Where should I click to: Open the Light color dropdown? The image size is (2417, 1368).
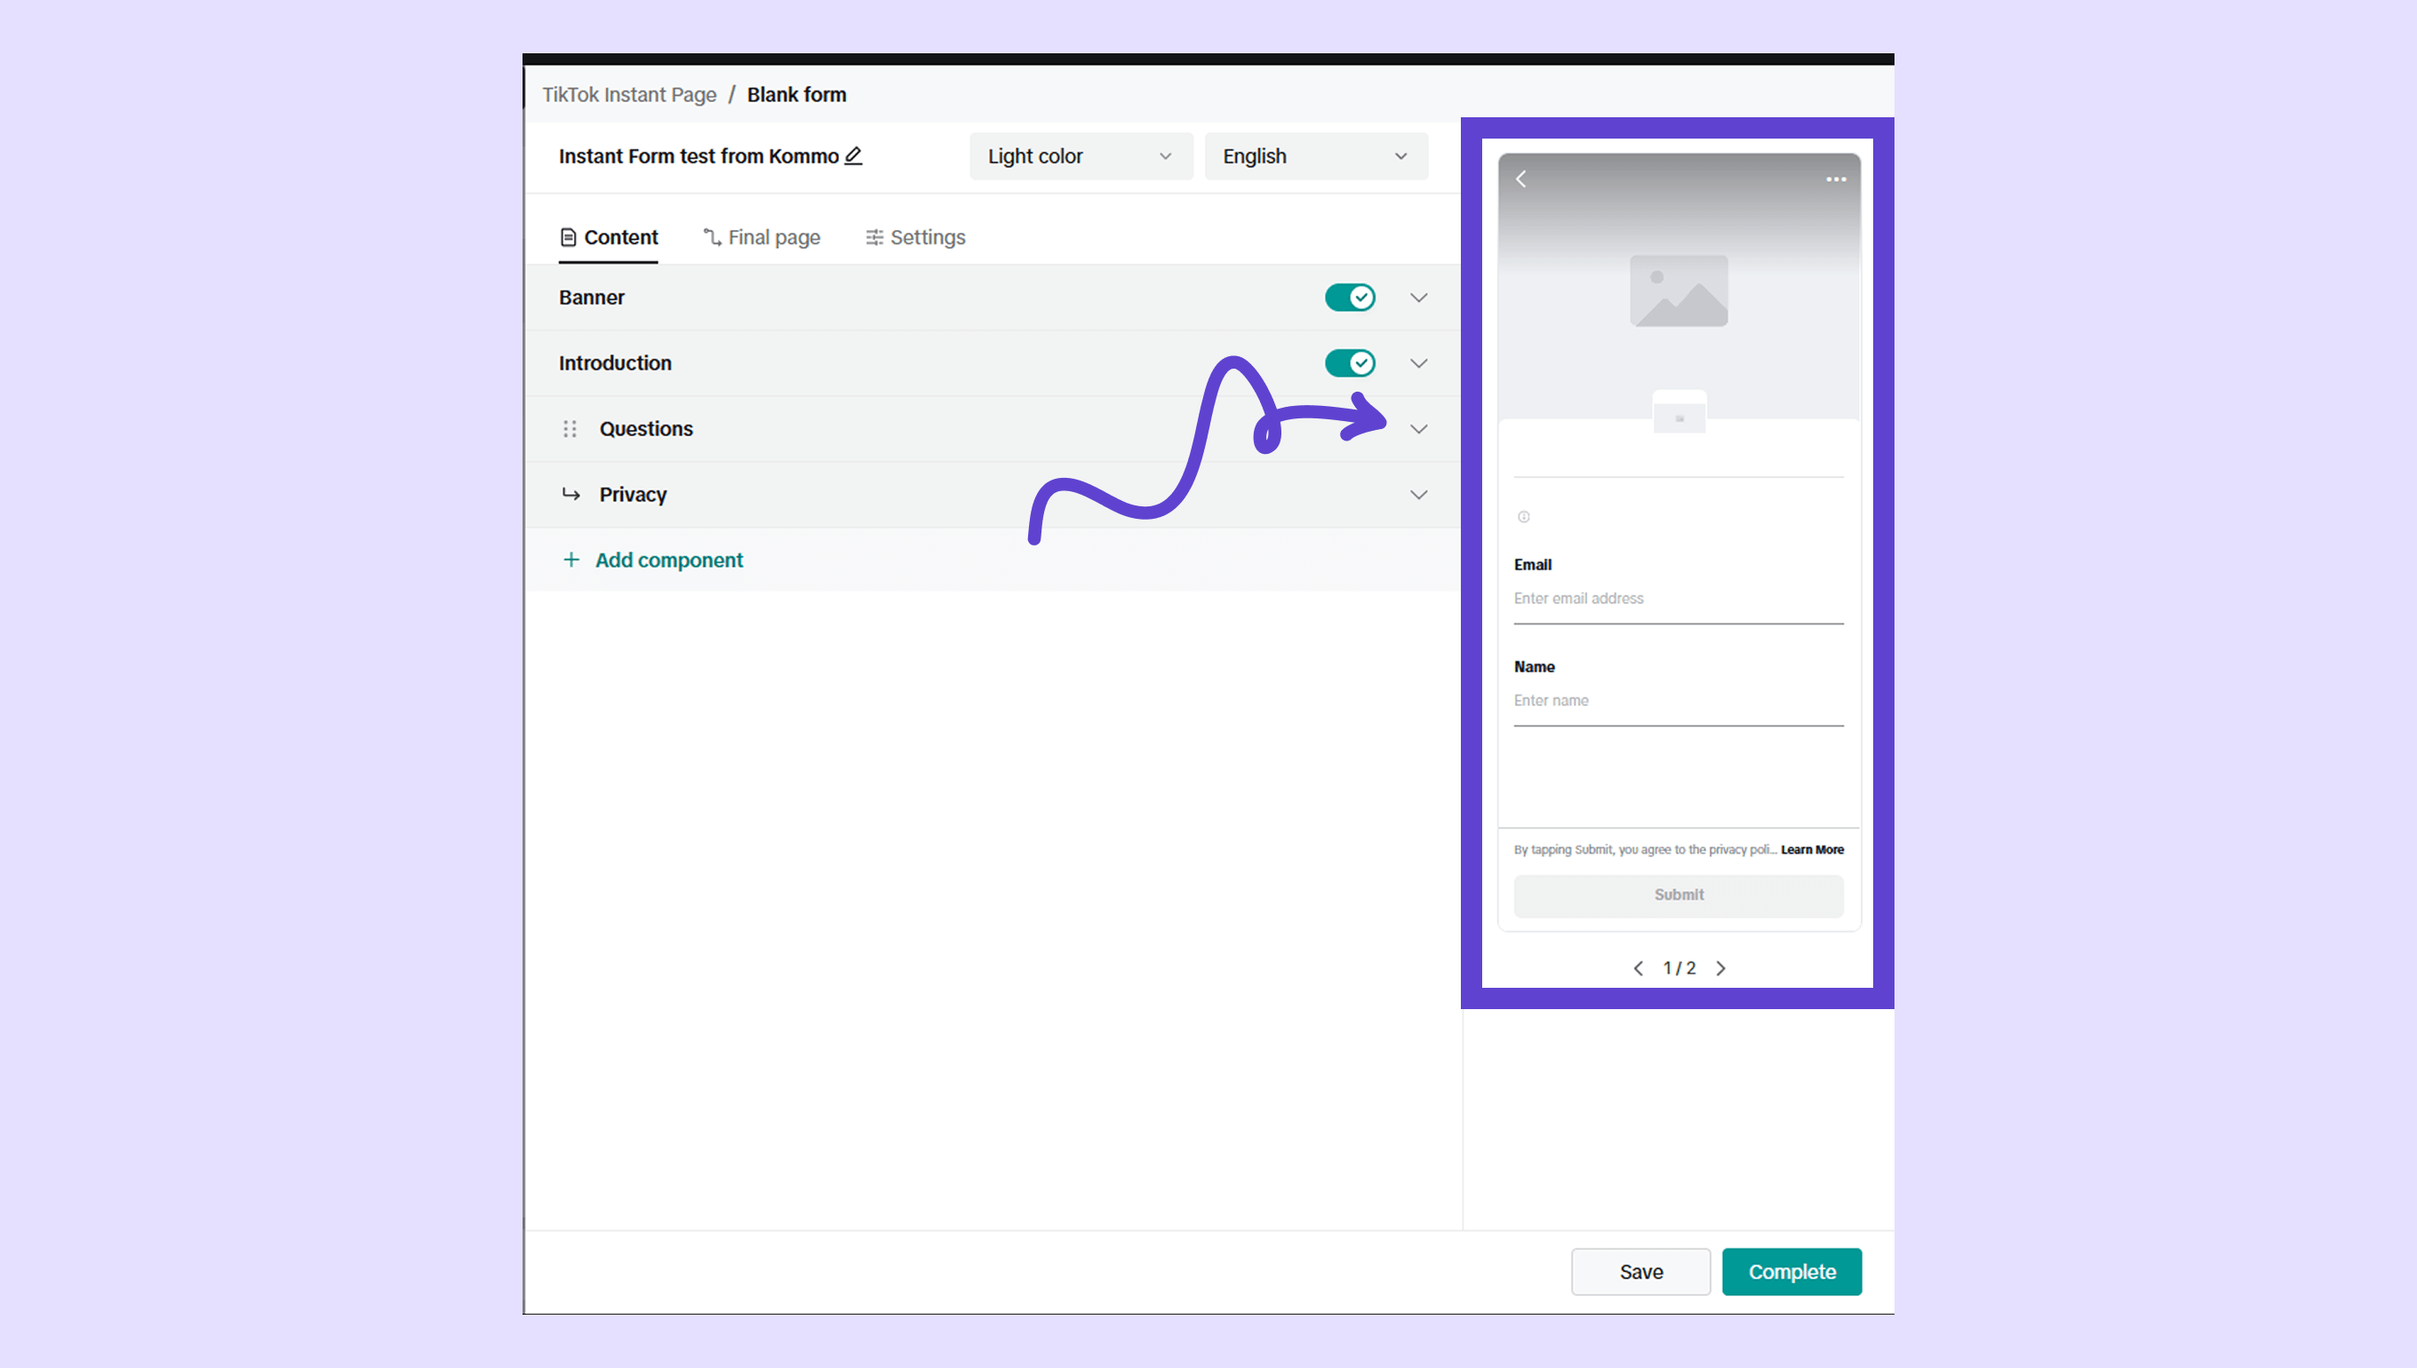(1080, 157)
